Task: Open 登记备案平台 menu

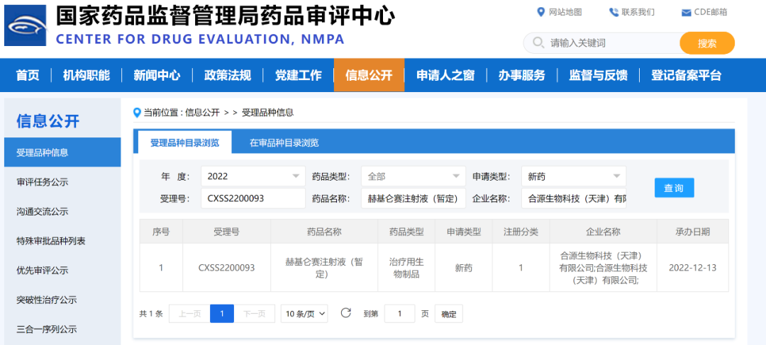Action: click(686, 75)
